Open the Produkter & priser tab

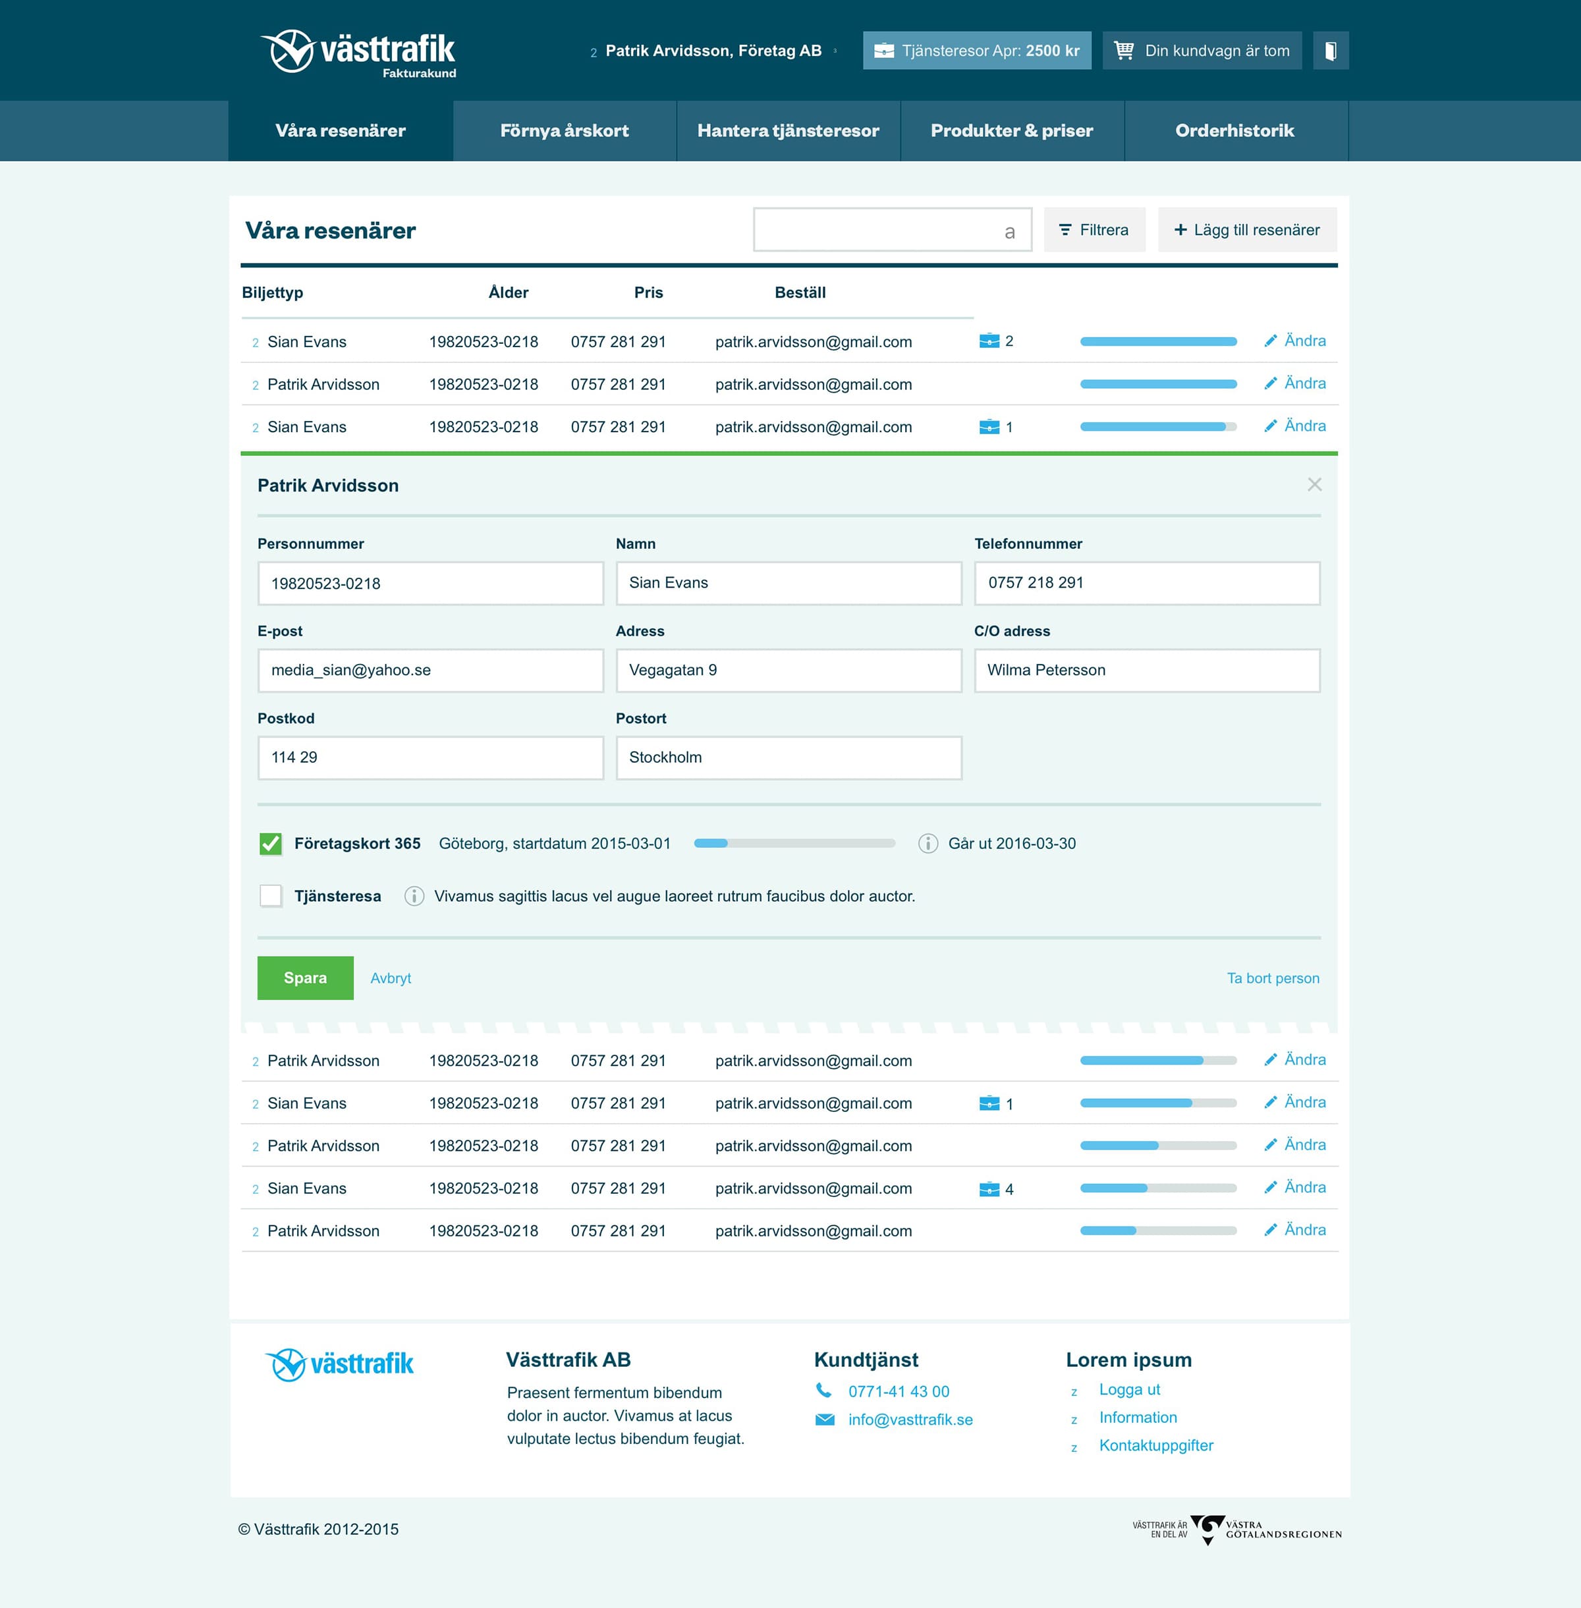click(x=1011, y=130)
